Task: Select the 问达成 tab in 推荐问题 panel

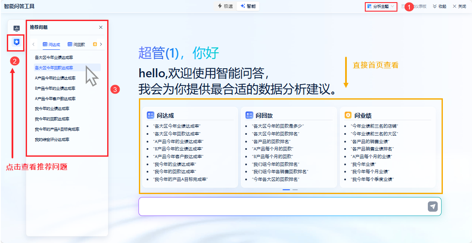Action: (51, 44)
